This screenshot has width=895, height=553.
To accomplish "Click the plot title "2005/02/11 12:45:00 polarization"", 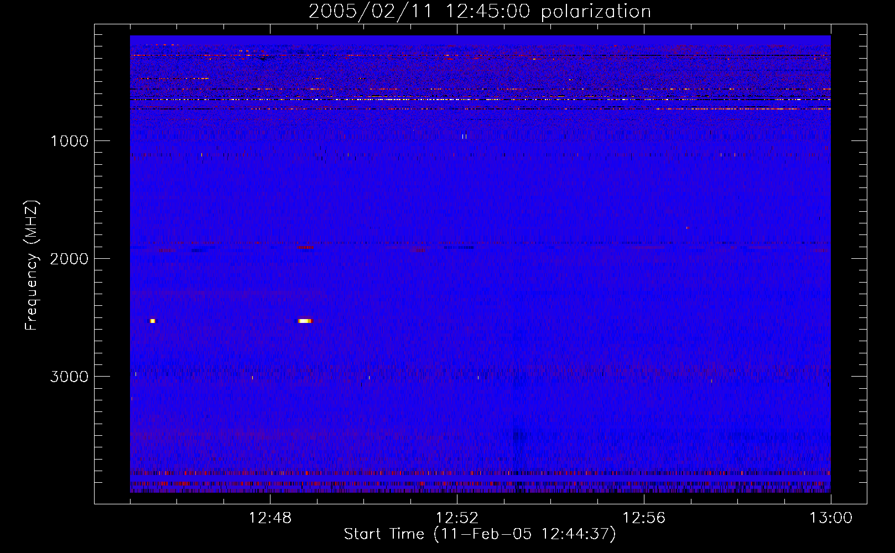I will point(480,12).
